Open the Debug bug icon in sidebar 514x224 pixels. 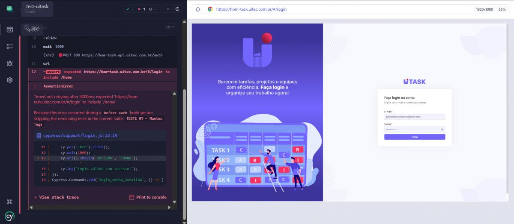click(9, 63)
